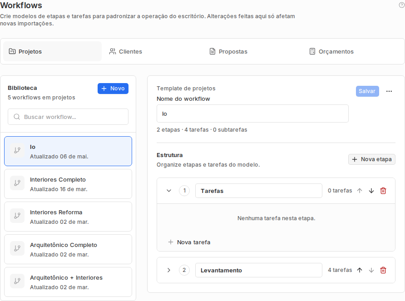Click the Projetos folder icon

pos(12,51)
